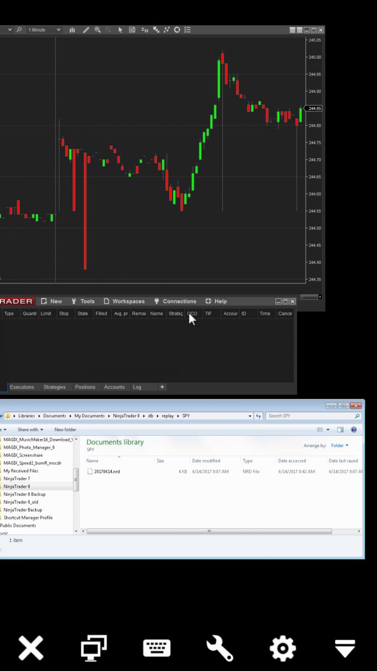
Task: Select Shortcut Manager Profile folder
Action: (x=28, y=518)
